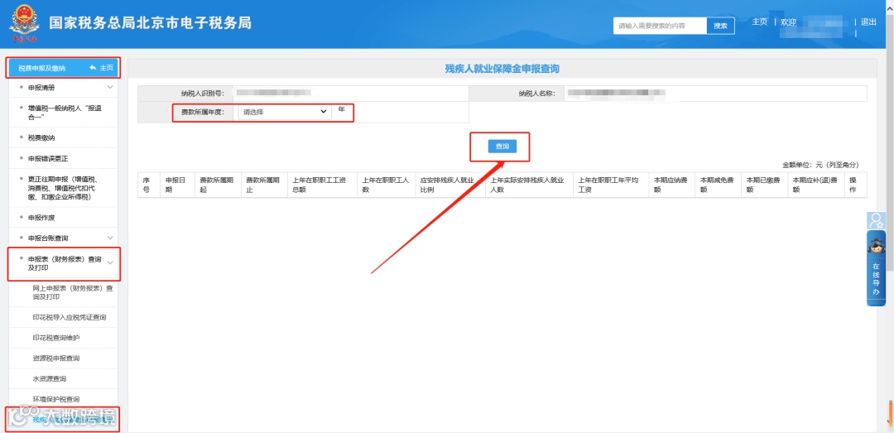Open 更正往期申报 menu item

tap(65, 188)
